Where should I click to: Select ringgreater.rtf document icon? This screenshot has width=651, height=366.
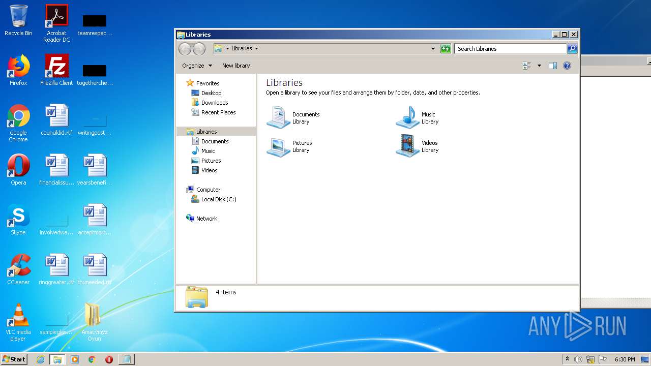click(56, 269)
